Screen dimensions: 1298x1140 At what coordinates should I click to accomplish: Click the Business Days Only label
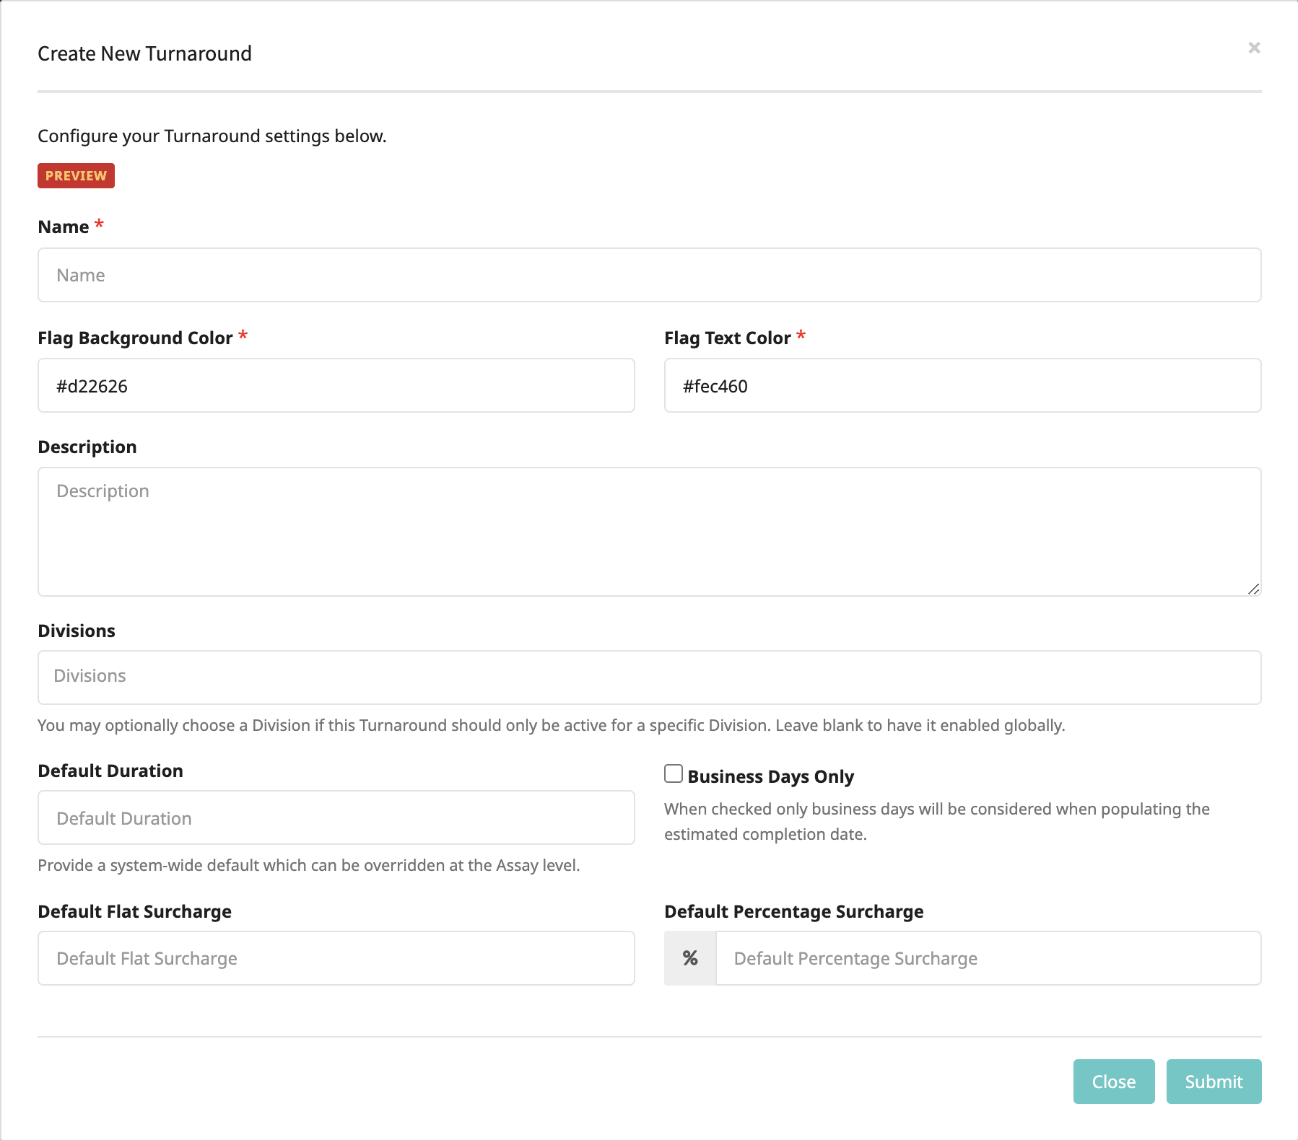[x=770, y=776]
